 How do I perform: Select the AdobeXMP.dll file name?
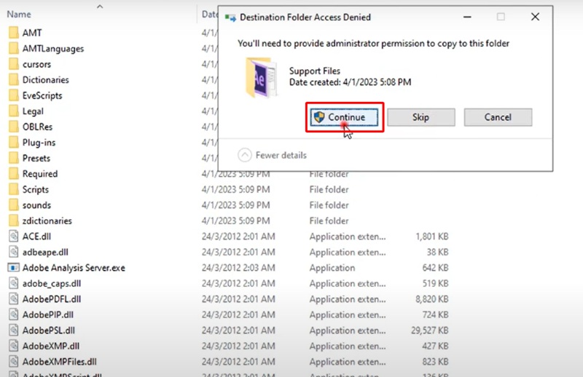[x=51, y=346]
